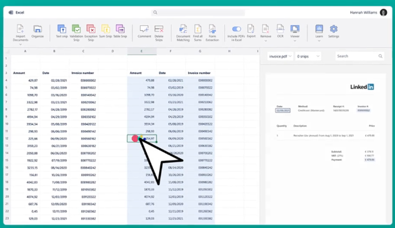Add a Comment from the ribbon

coord(144,29)
